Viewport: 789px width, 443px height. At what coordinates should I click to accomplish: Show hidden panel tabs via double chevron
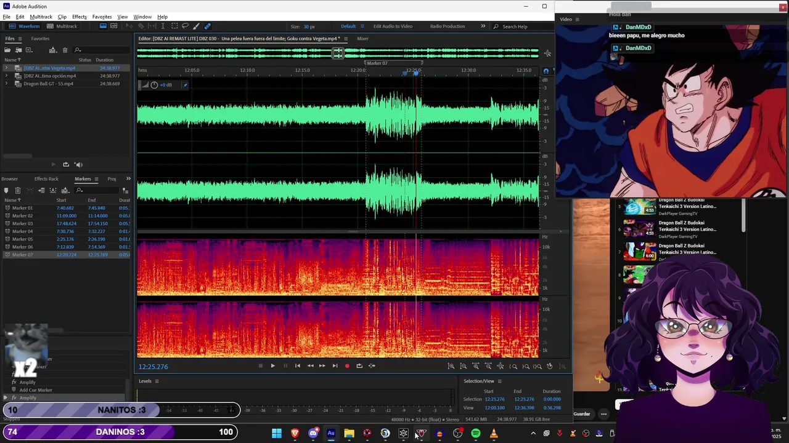pyautogui.click(x=128, y=179)
